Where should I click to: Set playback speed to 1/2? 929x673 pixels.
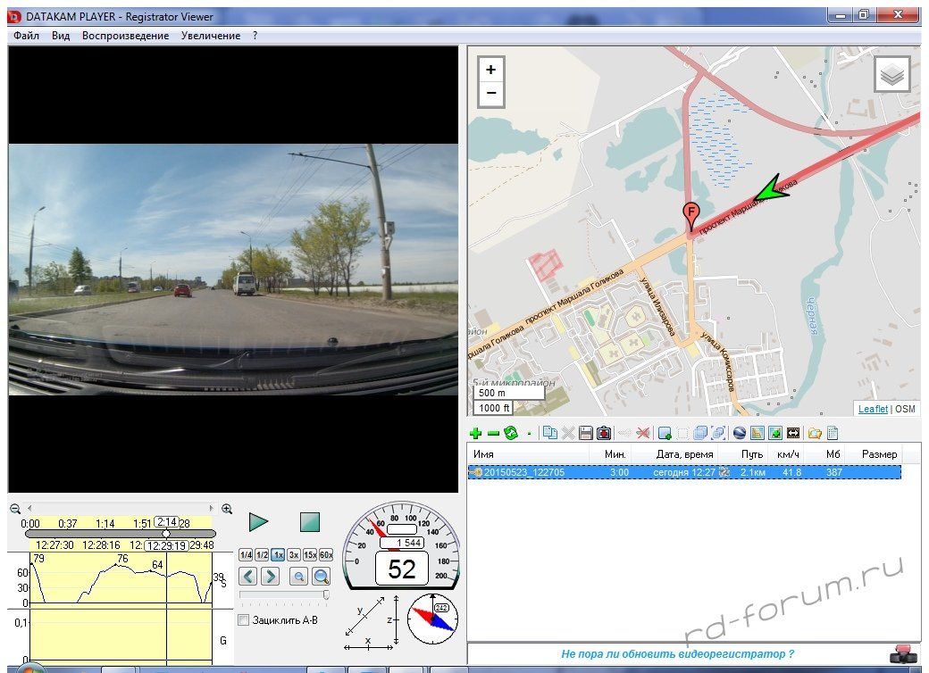[262, 554]
